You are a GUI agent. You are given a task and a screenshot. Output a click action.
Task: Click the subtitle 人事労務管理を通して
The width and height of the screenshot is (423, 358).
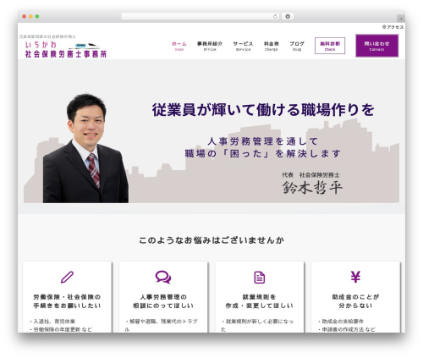263,141
